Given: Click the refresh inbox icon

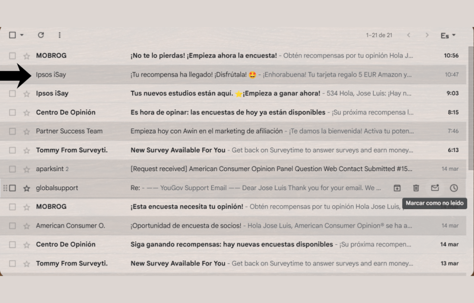Looking at the screenshot, I should [41, 35].
